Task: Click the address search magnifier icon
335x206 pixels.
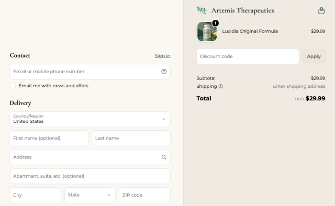Action: (164, 157)
